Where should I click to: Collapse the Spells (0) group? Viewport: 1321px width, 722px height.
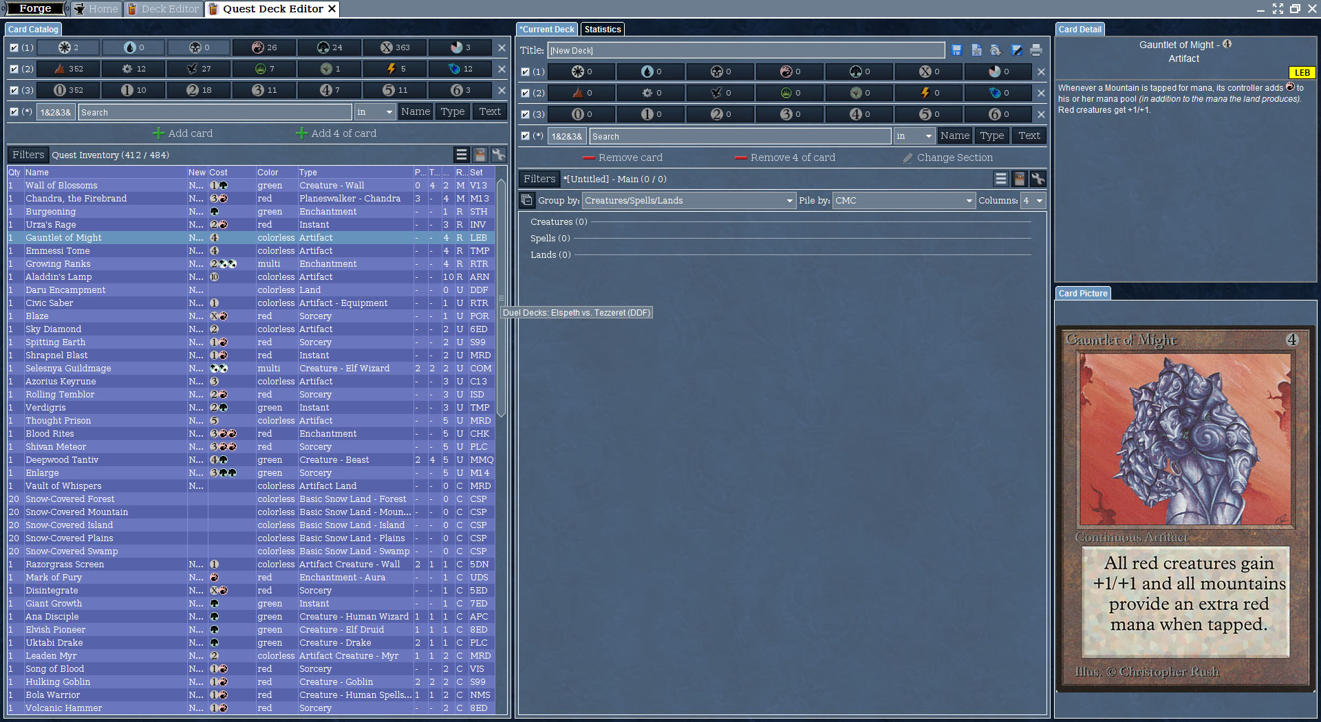coord(550,238)
